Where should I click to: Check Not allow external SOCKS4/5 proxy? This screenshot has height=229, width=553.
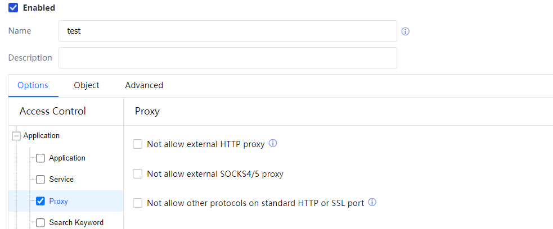click(x=138, y=174)
